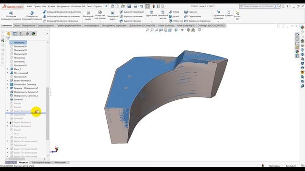305x171 pixels.
Task: Open Hole Wizard (Отверстие под крепеж)
Action: (x=100, y=15)
